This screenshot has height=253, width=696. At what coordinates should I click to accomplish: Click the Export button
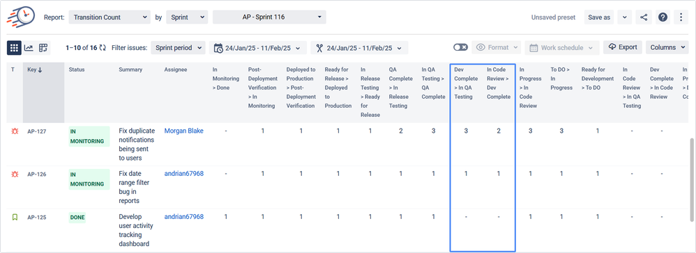623,47
